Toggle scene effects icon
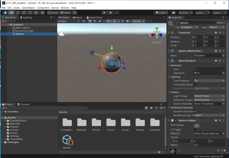Screen dimensions: 229x158 100,21
